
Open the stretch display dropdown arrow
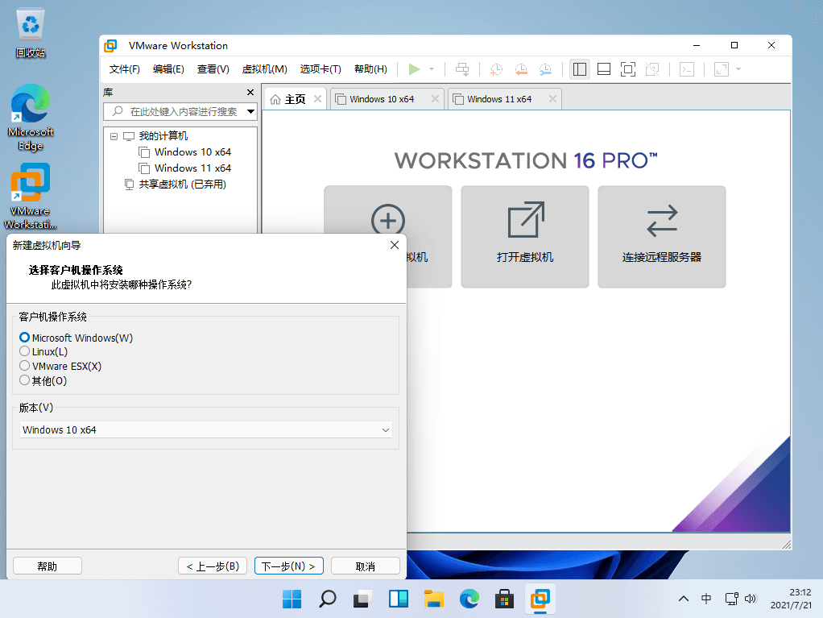point(738,69)
